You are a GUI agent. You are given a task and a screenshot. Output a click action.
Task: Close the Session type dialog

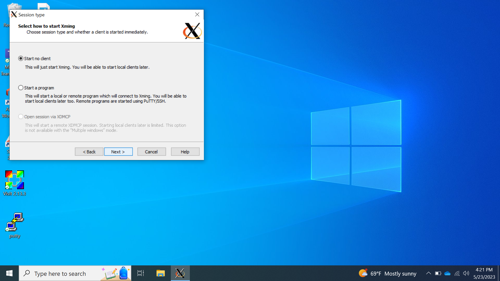point(197,15)
